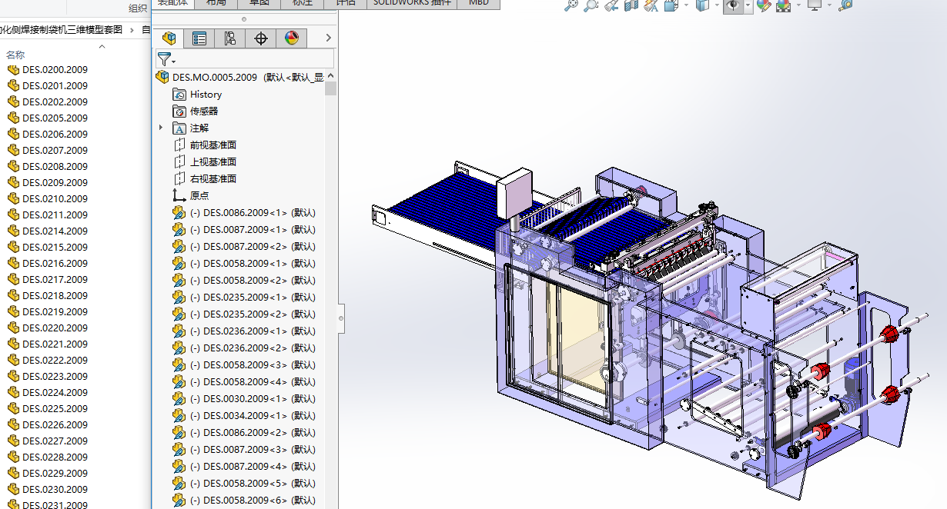
Task: Open the FeatureManager design tree tab
Action: [169, 38]
